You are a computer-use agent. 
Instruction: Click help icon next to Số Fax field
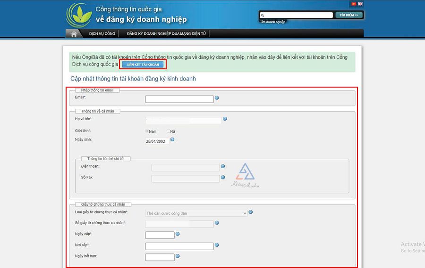click(223, 177)
